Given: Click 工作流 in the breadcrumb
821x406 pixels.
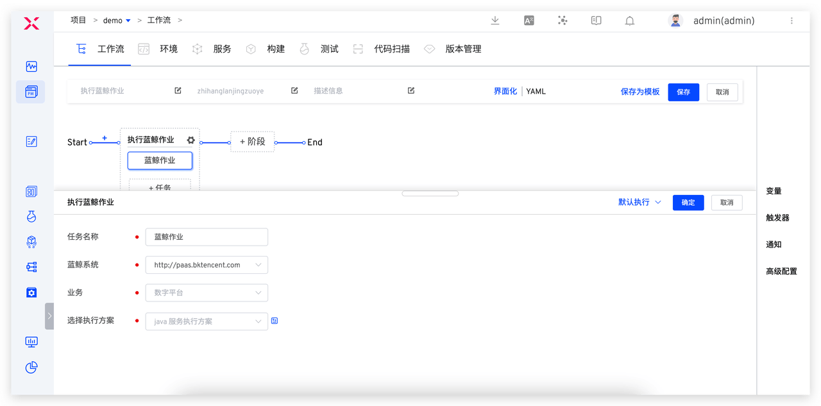Looking at the screenshot, I should coord(159,21).
